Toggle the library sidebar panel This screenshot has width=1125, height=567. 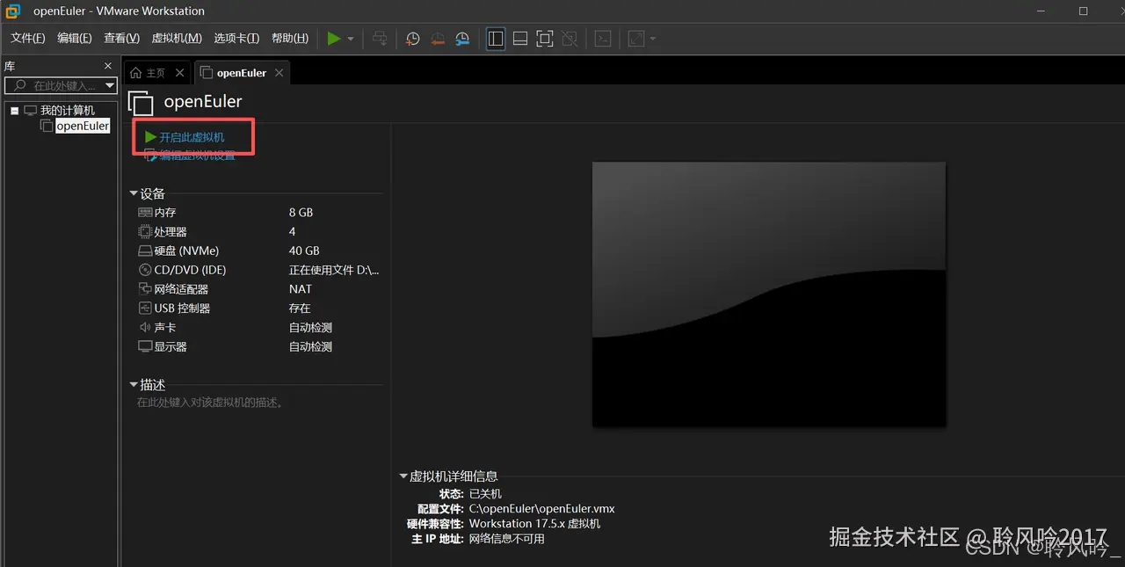[x=495, y=38]
